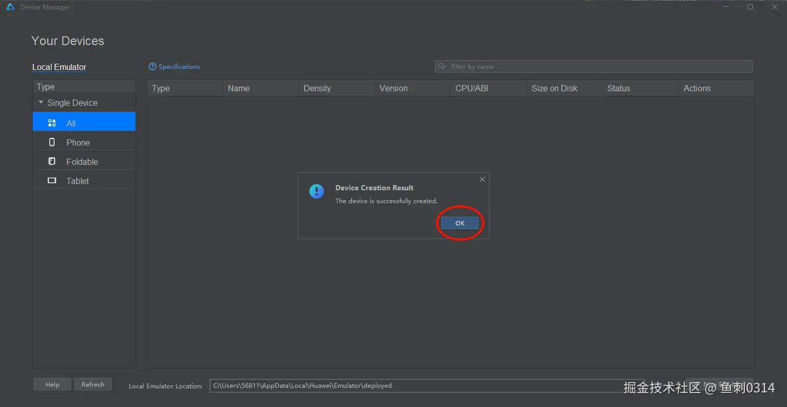Sort by the CPU/ABI column header
This screenshot has height=407, width=787.
click(x=488, y=88)
